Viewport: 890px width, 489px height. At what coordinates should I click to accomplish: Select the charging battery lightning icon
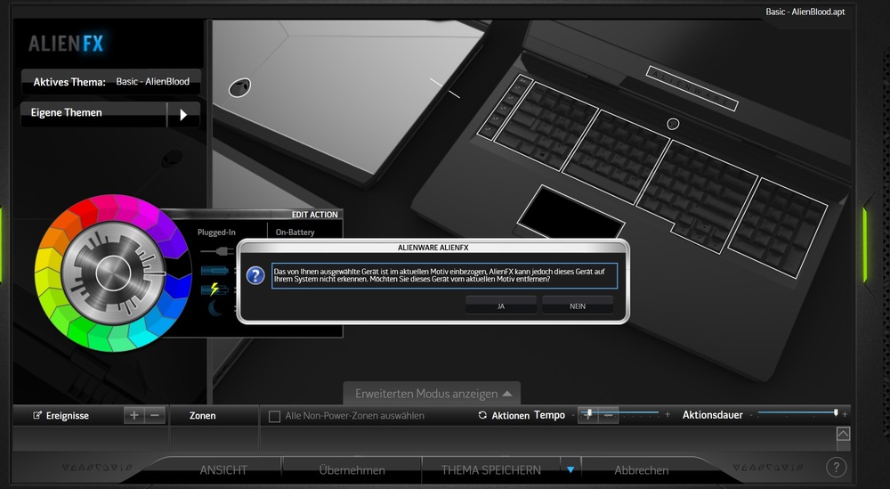(215, 289)
